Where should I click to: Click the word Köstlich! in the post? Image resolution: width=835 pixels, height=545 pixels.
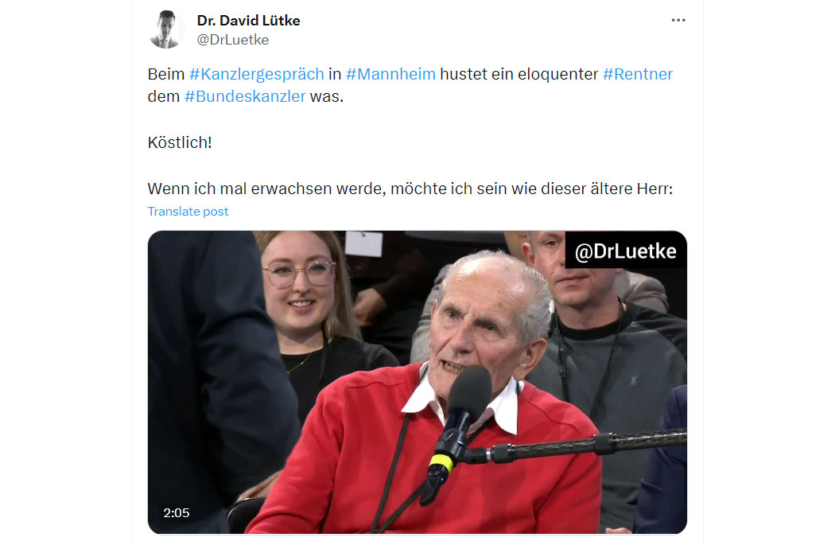tap(180, 142)
